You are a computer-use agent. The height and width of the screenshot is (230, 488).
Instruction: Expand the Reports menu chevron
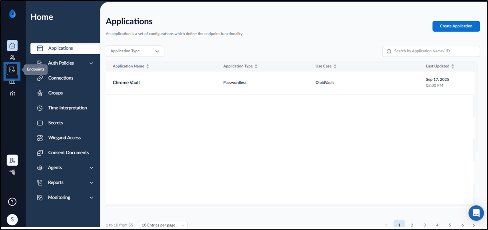coord(91,182)
